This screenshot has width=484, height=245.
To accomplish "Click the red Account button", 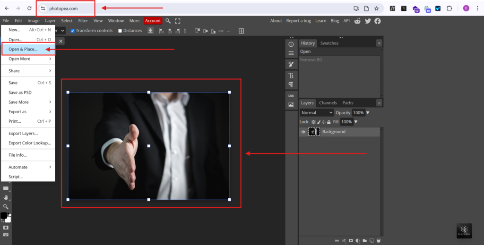I will pos(153,21).
